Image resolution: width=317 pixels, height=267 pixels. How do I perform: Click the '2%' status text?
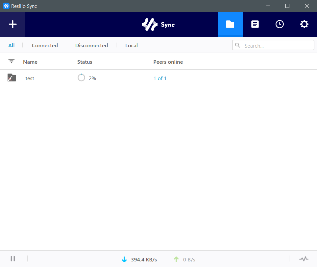[x=92, y=78]
